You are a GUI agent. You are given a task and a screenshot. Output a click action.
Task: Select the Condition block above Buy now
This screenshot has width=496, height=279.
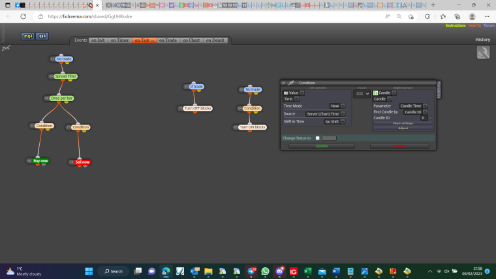tap(44, 126)
